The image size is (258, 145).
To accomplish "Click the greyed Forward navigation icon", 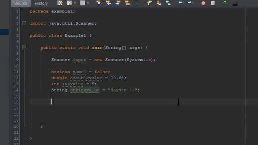I will 82,3.
